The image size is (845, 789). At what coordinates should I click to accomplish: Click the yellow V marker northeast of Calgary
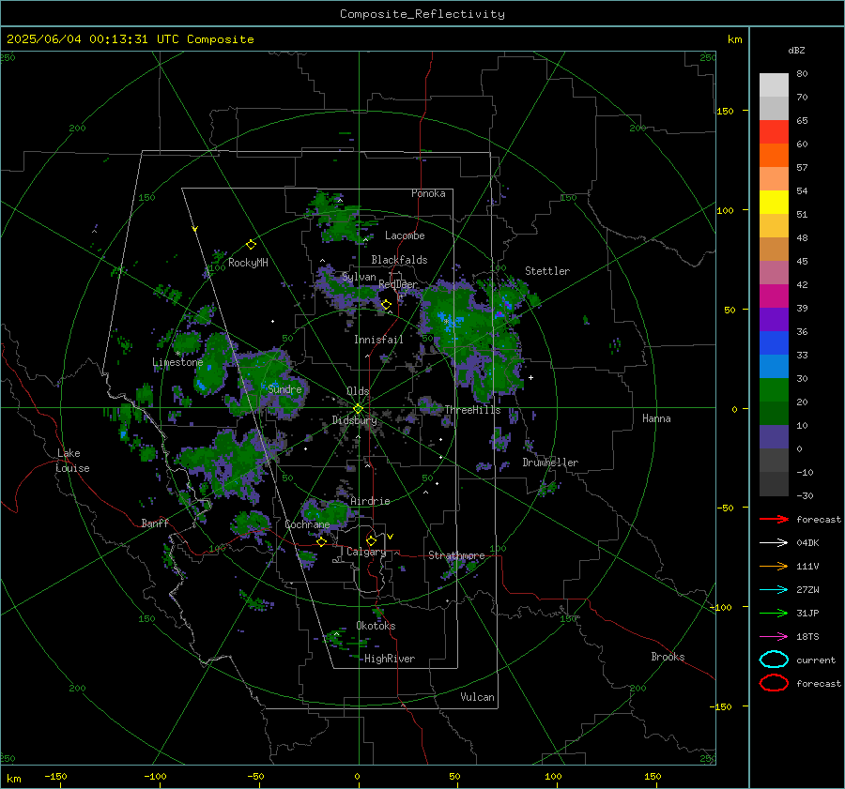point(391,537)
